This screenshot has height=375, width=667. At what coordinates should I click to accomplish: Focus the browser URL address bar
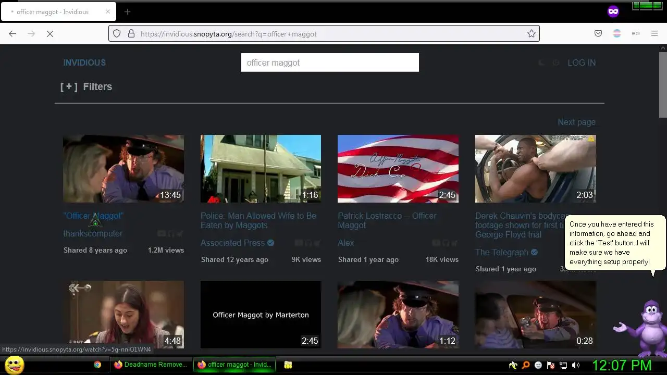[324, 33]
